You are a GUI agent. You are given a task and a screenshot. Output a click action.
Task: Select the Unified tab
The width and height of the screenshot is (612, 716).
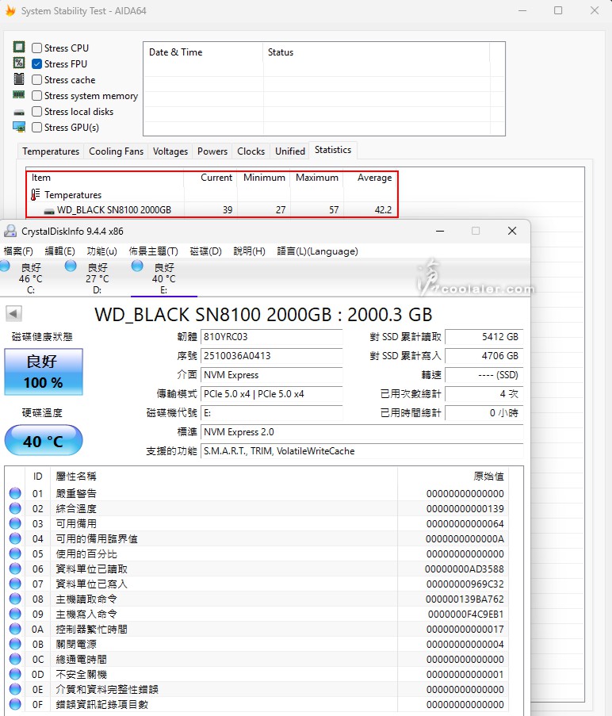point(290,151)
